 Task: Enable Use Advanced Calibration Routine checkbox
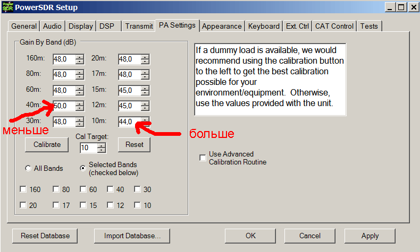(202, 158)
